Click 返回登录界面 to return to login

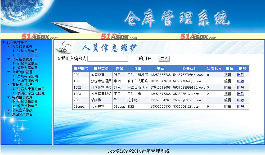[22, 114]
